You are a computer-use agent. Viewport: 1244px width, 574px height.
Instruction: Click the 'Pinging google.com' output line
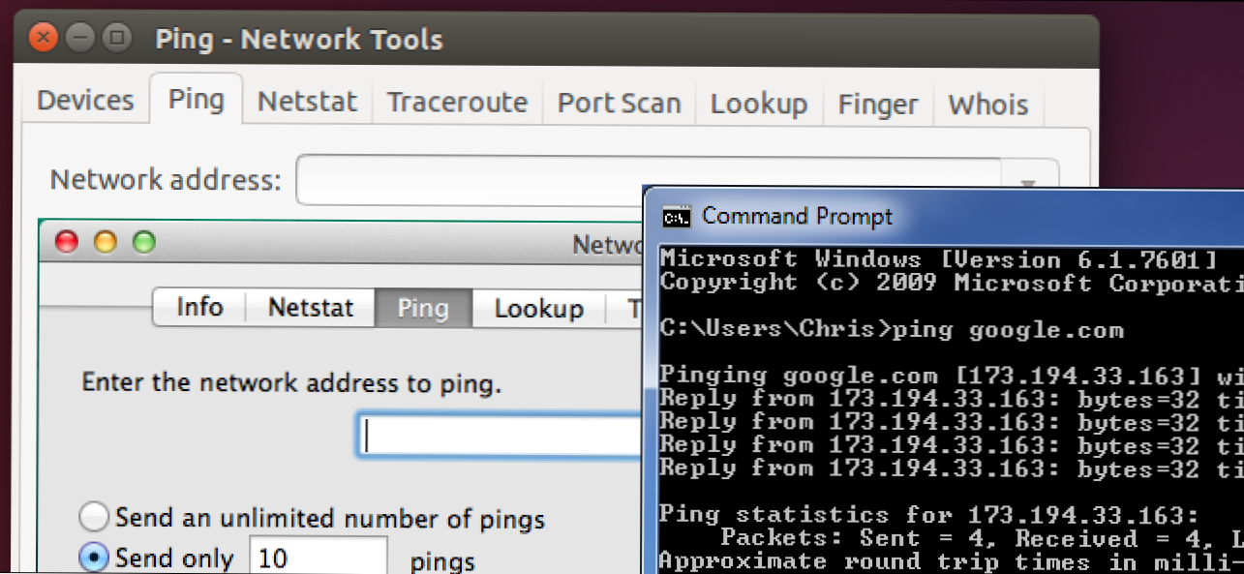coord(951,376)
